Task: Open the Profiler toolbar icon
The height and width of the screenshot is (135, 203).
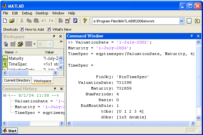Action: pos(75,21)
